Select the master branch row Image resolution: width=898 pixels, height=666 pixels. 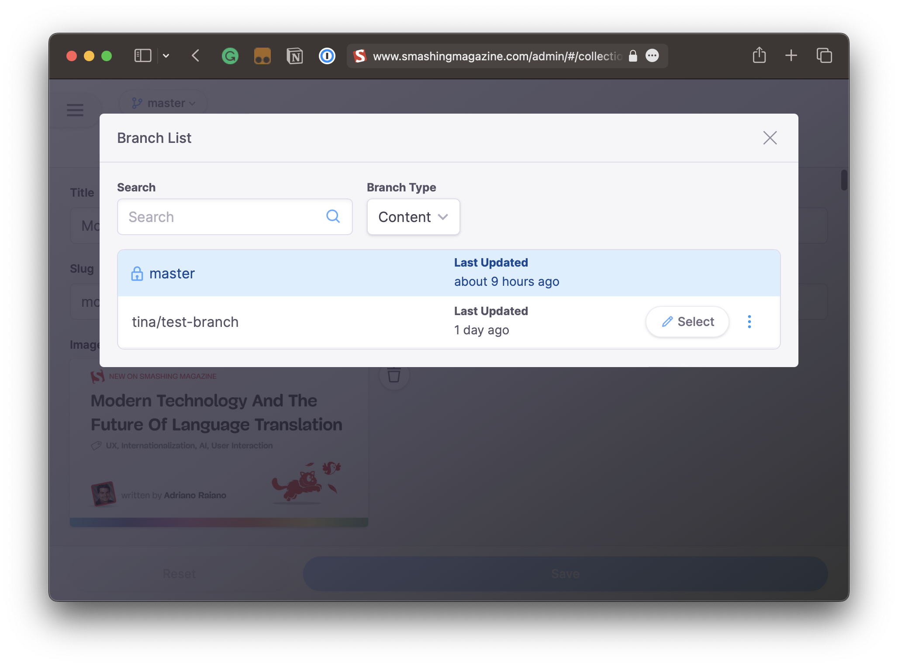[449, 273]
